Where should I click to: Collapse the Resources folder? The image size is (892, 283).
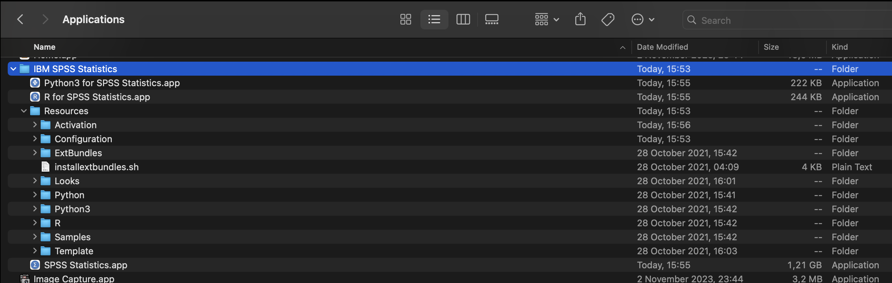[x=24, y=111]
